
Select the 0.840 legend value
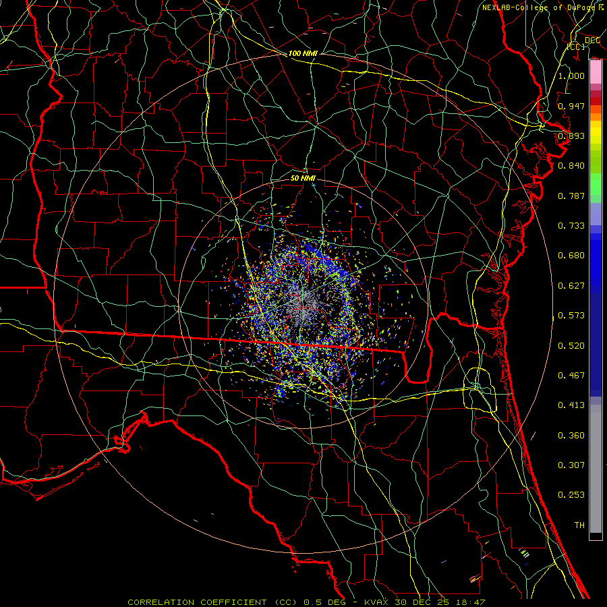[x=571, y=166]
